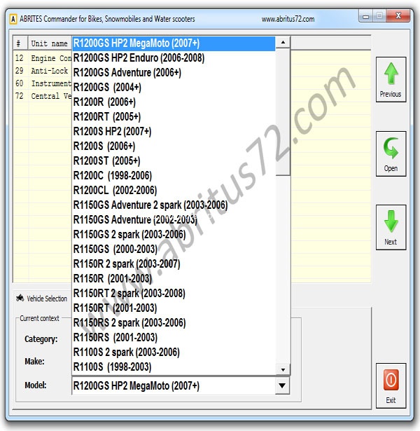
Task: Pick R1200S HP2 (2007+) entry
Action: click(174, 132)
